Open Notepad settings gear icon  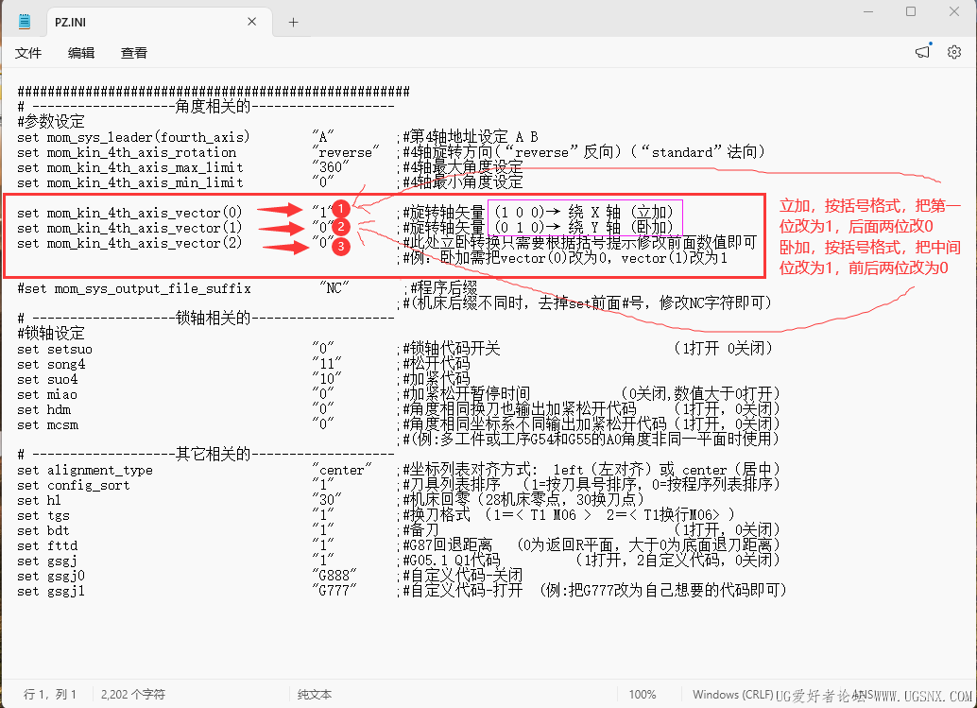pyautogui.click(x=954, y=52)
